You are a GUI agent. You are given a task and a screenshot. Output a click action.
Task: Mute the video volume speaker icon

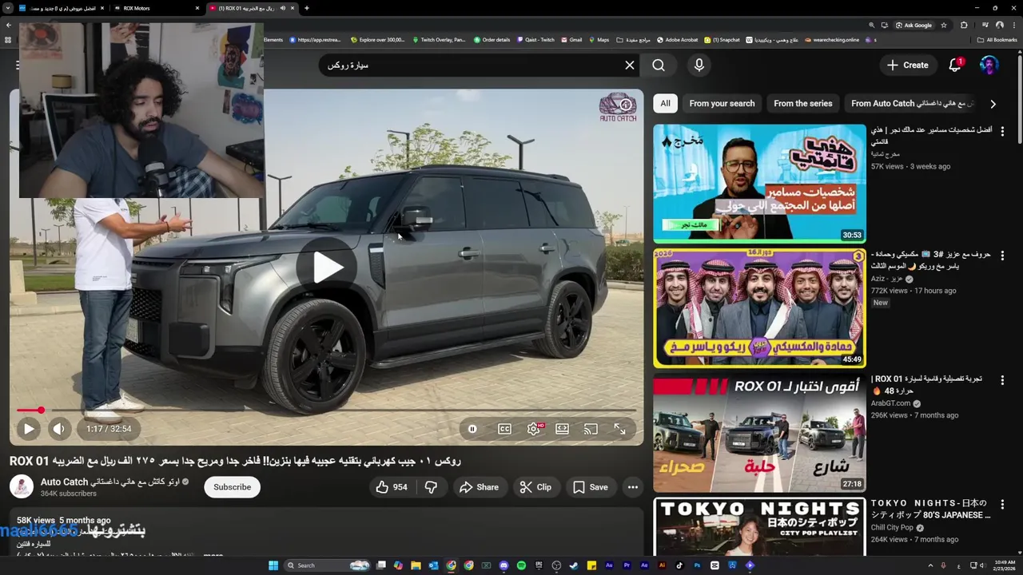[58, 429]
